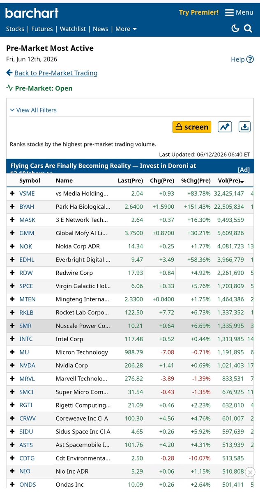Click the Help question mark icon

pyautogui.click(x=250, y=59)
